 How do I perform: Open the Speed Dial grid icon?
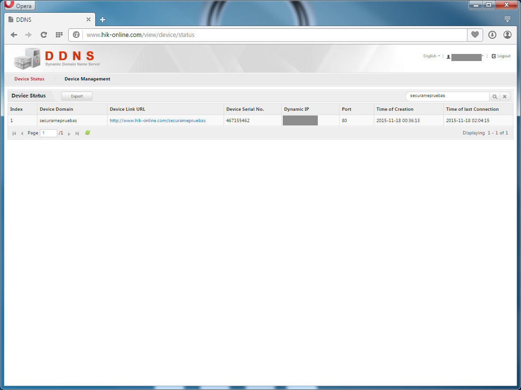click(x=59, y=35)
